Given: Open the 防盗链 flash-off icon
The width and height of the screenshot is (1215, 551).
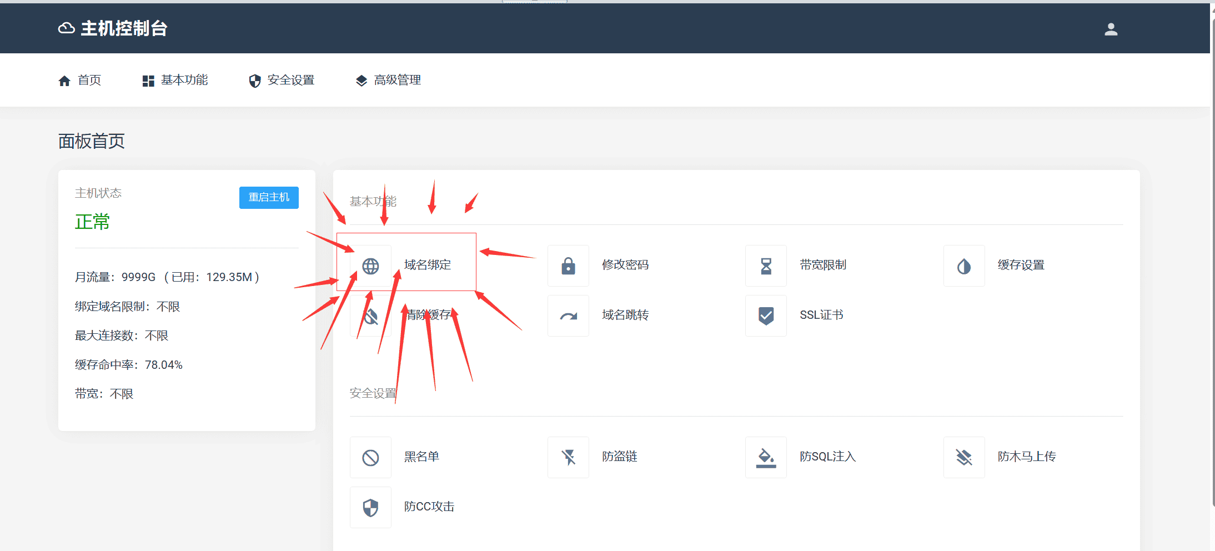Looking at the screenshot, I should (x=568, y=458).
